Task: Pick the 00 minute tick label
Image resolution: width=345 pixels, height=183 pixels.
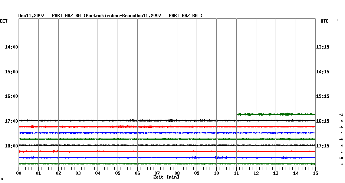Action: click(19, 173)
